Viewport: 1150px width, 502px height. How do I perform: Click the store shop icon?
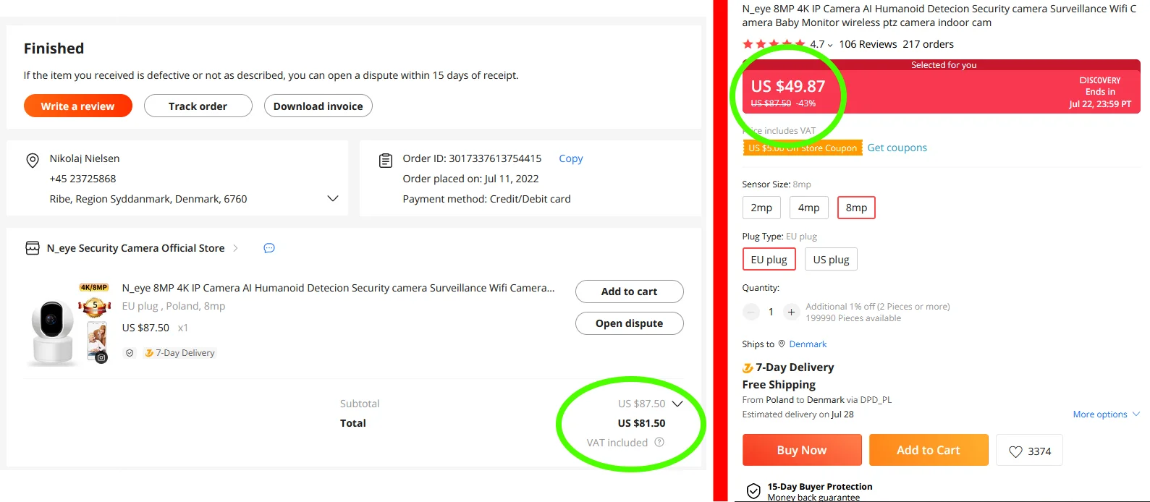(33, 248)
